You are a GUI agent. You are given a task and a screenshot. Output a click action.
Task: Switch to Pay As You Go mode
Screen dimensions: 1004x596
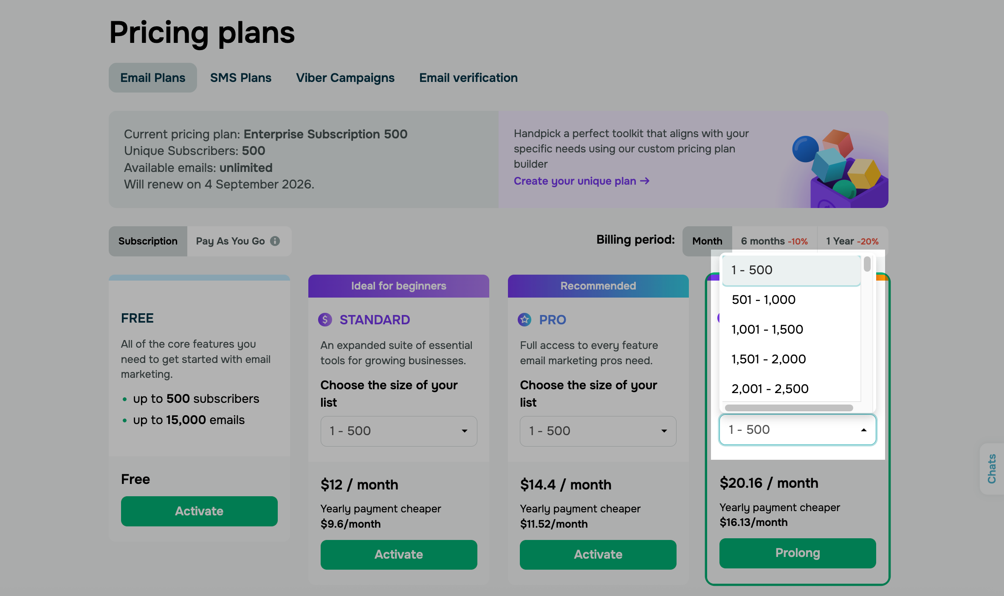coord(230,241)
